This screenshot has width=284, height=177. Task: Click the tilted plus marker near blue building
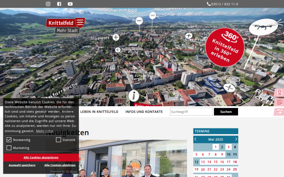[x=229, y=88]
